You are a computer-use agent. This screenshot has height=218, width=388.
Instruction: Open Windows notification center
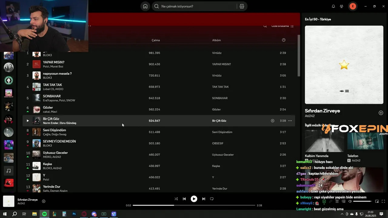[x=381, y=214]
